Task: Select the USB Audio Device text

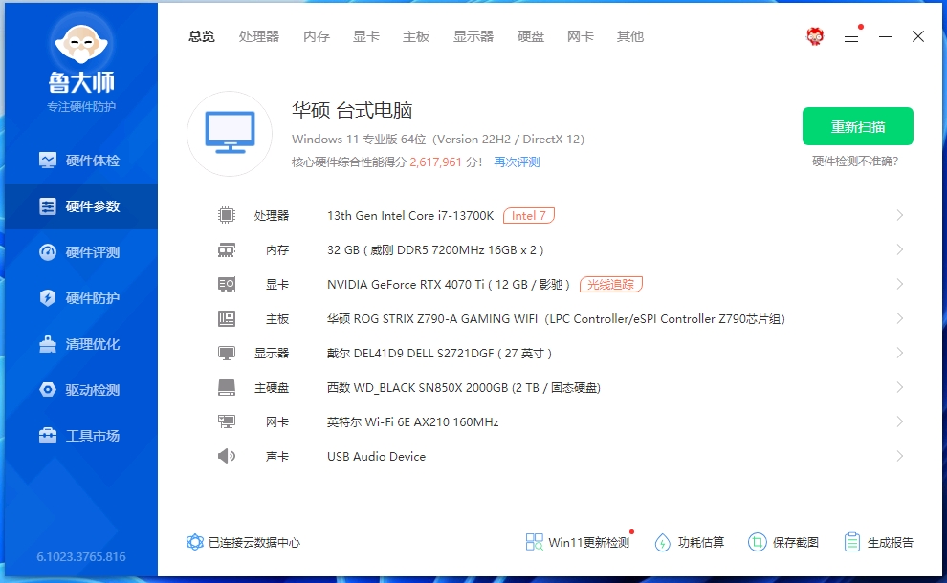Action: pos(376,456)
